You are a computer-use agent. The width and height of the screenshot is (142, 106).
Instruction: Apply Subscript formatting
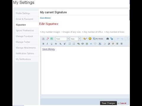(x=60, y=44)
